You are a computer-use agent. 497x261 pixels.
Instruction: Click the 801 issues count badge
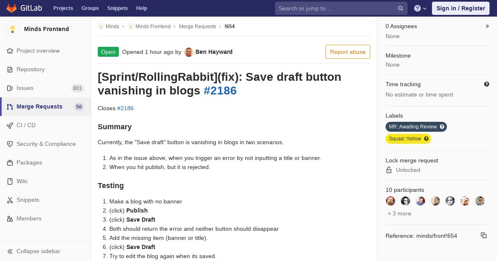tap(77, 88)
